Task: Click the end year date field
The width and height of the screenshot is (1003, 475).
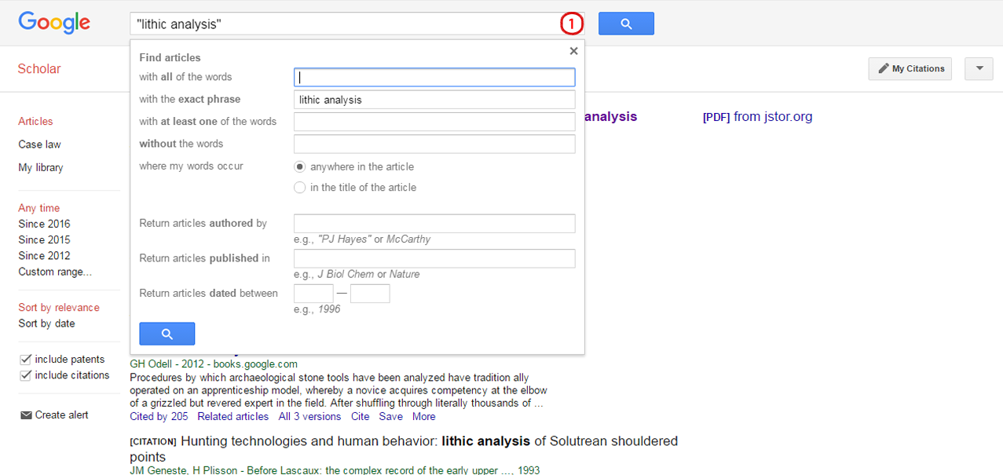Action: coord(370,294)
